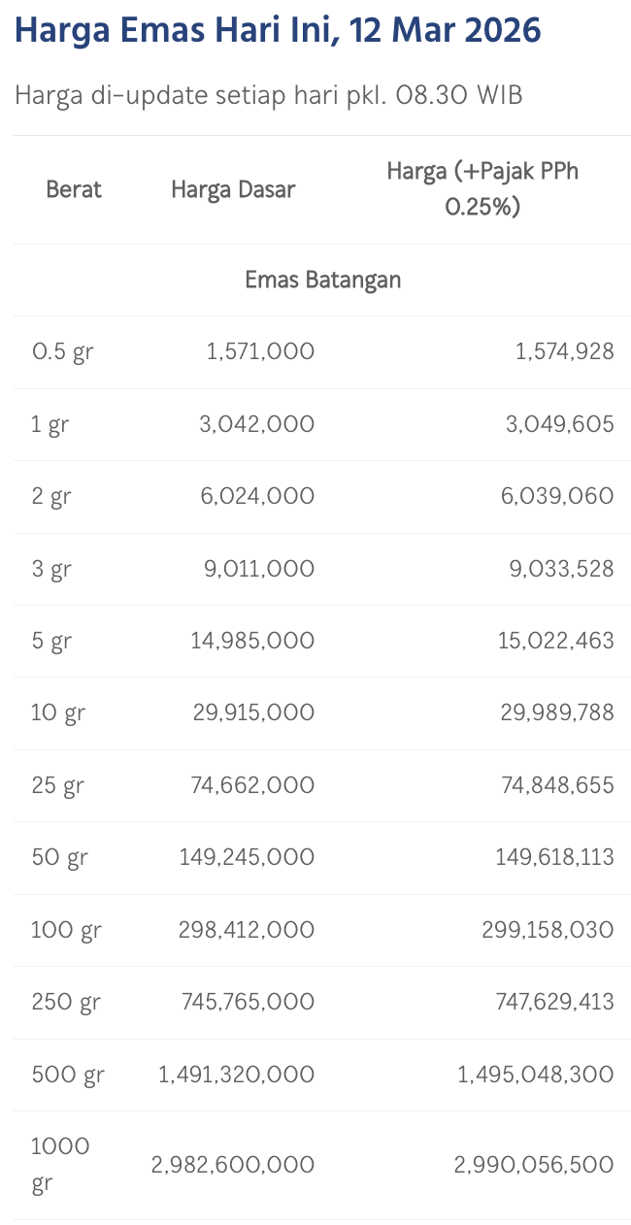The image size is (631, 1225).
Task: Click taxed price 2,990,056,500 for 1000 gr
Action: pos(534,1165)
